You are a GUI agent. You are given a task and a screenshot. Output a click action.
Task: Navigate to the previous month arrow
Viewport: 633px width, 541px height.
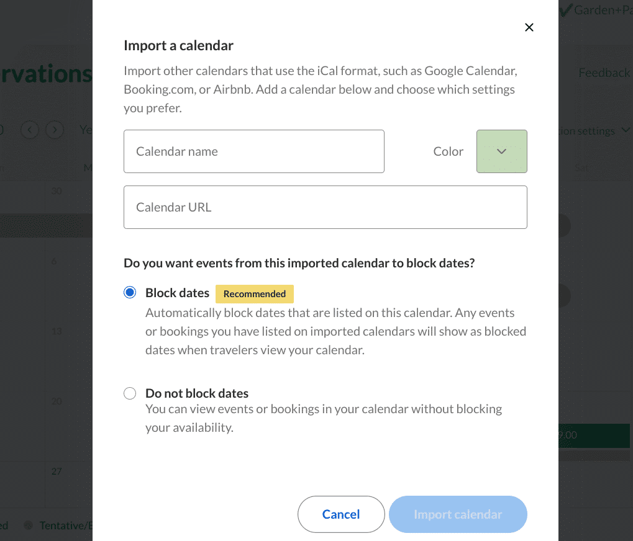pos(30,130)
